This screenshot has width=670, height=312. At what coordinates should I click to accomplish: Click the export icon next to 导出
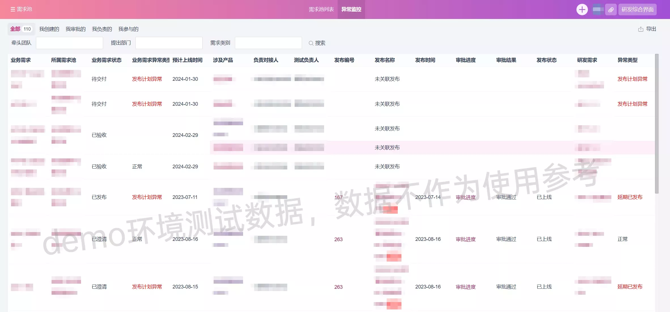(x=641, y=29)
